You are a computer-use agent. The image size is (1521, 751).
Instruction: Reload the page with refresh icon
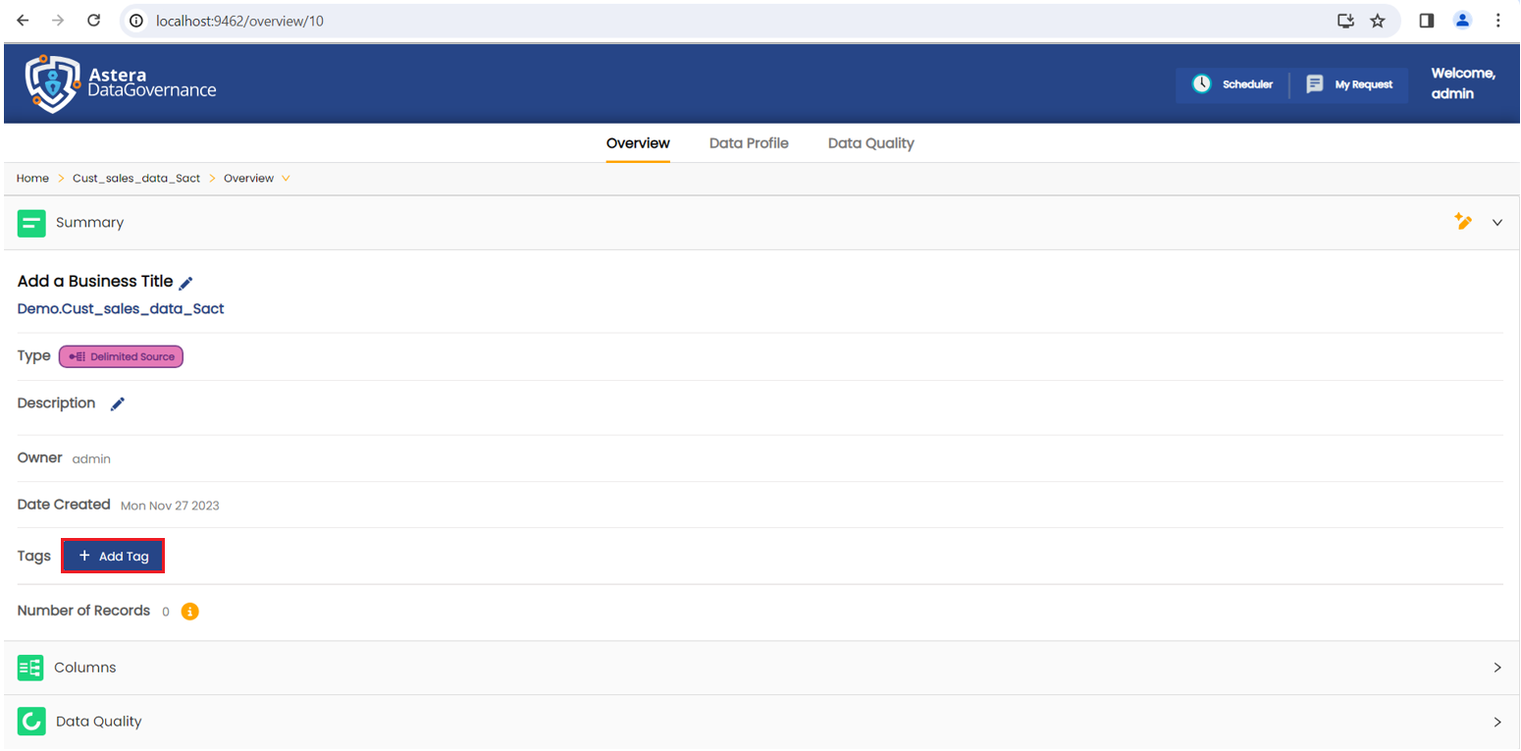(94, 21)
